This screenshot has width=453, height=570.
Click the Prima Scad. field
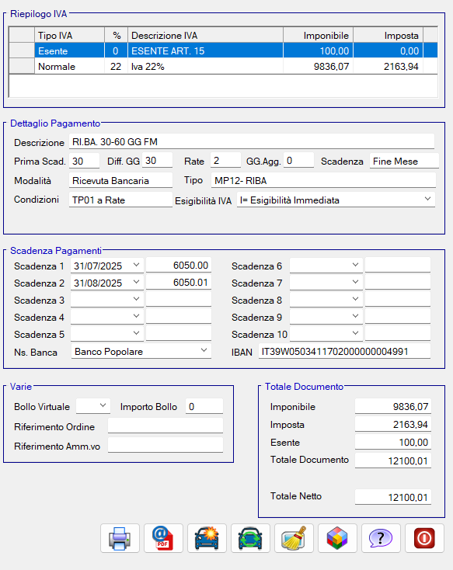(84, 161)
